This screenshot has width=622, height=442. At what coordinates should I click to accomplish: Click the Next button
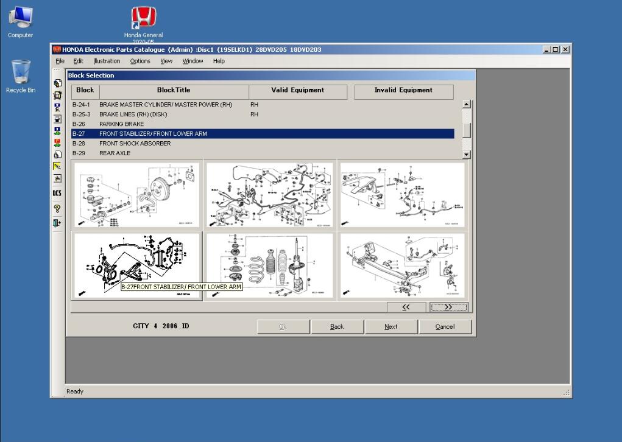pyautogui.click(x=391, y=327)
